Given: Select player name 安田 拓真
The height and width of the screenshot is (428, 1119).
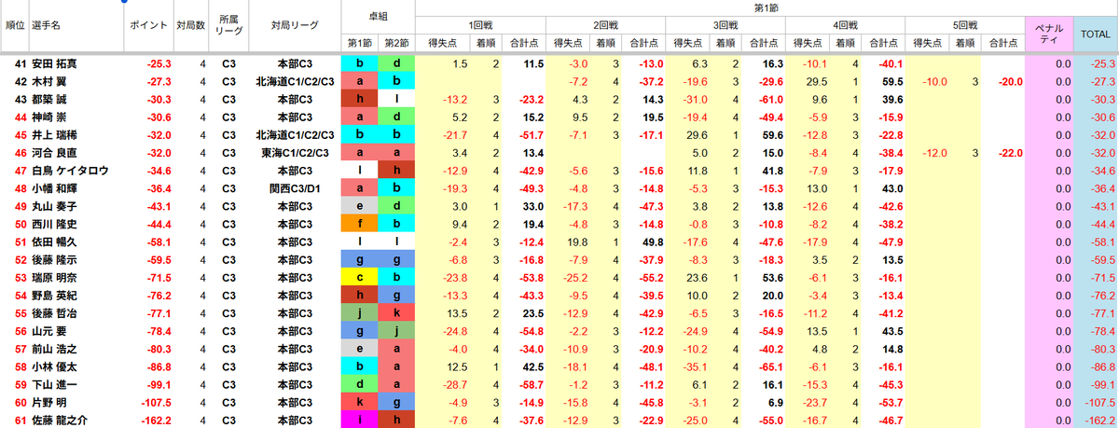Looking at the screenshot, I should (x=54, y=63).
